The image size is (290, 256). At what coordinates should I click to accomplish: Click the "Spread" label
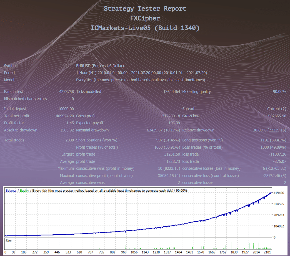(x=188, y=109)
